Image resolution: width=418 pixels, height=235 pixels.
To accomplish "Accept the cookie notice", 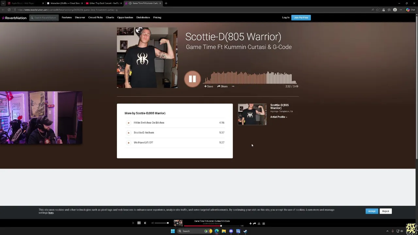I will pyautogui.click(x=372, y=211).
